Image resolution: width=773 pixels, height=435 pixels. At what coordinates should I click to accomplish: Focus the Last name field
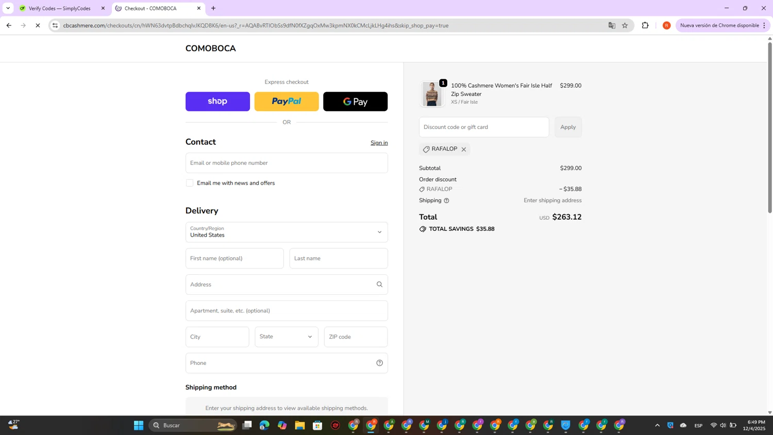339,258
